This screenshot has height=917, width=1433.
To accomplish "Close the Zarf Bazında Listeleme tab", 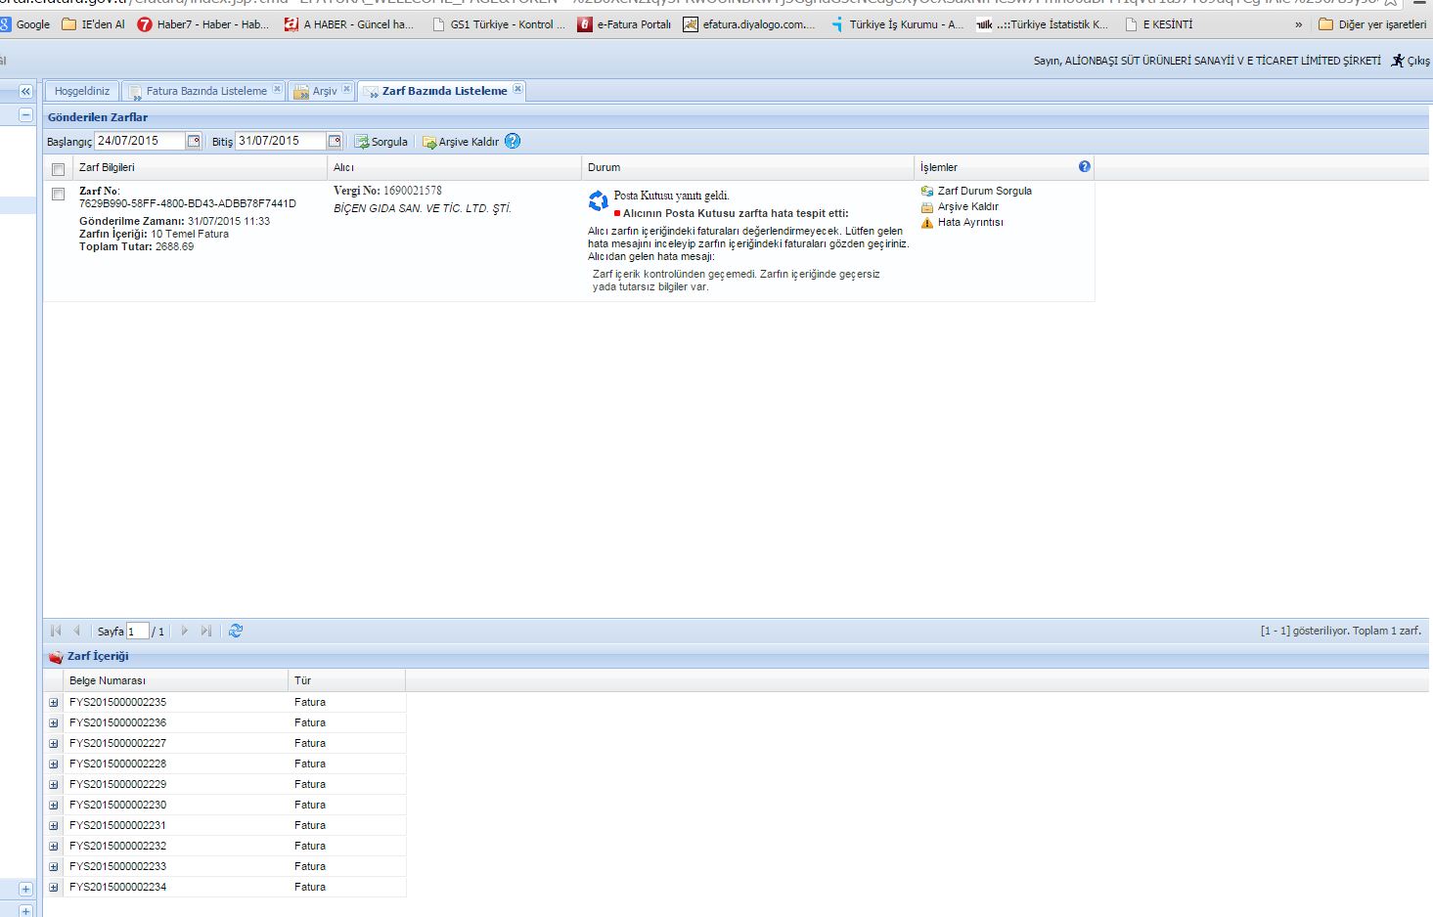I will tap(517, 89).
